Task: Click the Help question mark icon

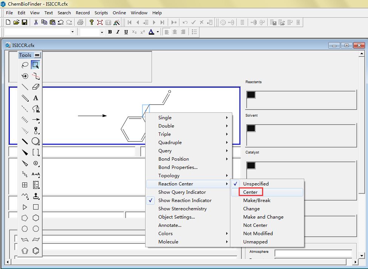Action: (x=92, y=22)
